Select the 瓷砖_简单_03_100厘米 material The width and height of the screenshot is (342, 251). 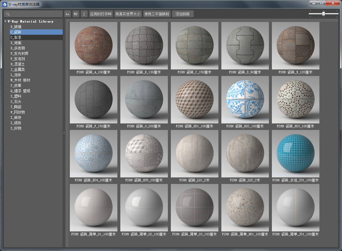coord(195,208)
